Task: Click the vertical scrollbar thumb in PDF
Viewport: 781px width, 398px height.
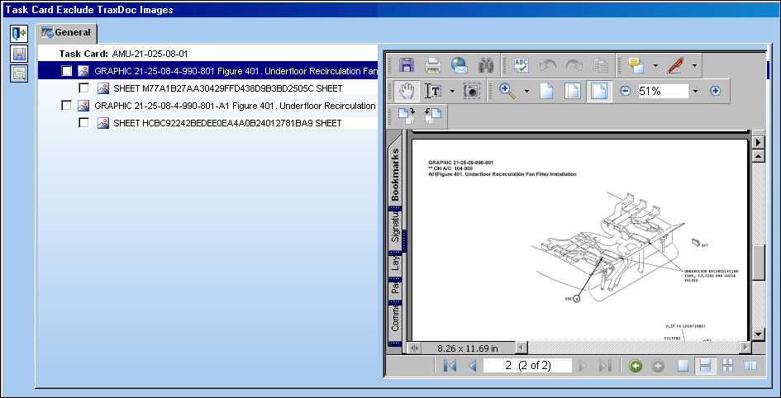Action: click(758, 263)
